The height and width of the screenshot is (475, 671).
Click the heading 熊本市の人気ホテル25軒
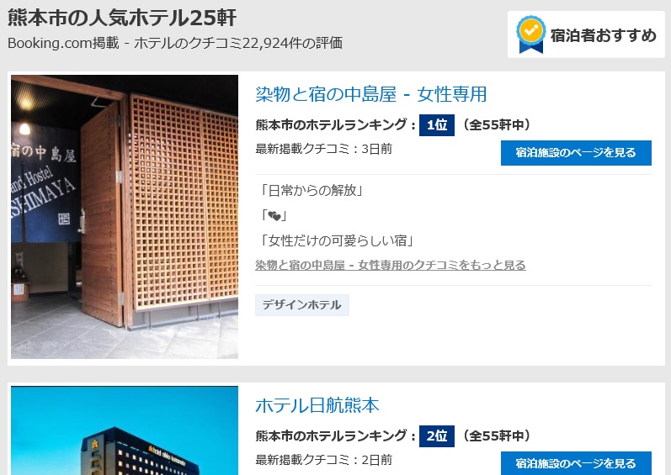[122, 18]
